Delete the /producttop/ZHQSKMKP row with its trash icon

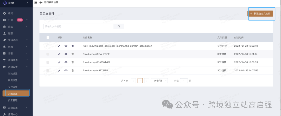[73, 62]
